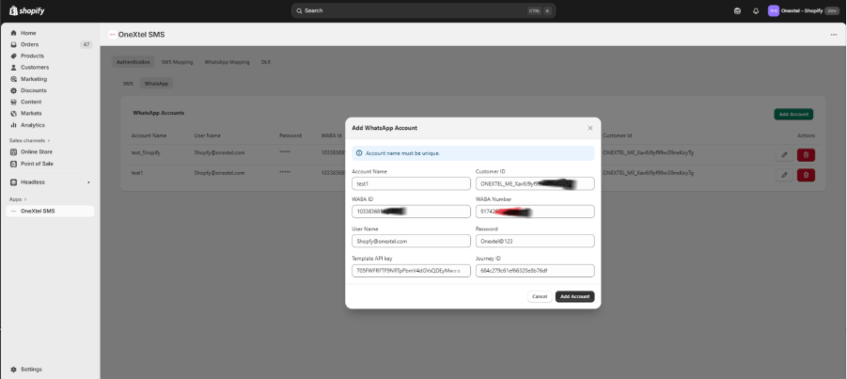This screenshot has height=379, width=847.
Task: Delete the test1 account row
Action: (806, 177)
